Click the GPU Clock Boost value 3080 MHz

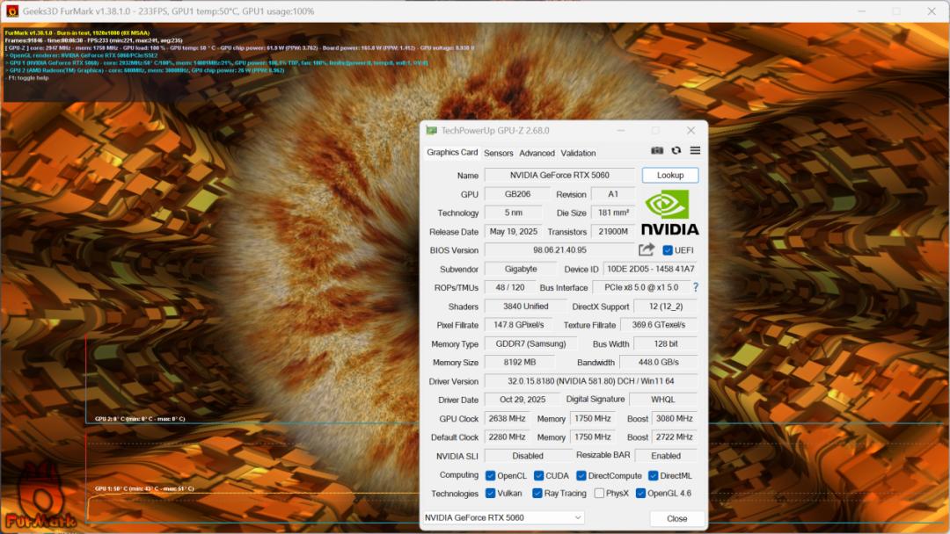pos(675,418)
